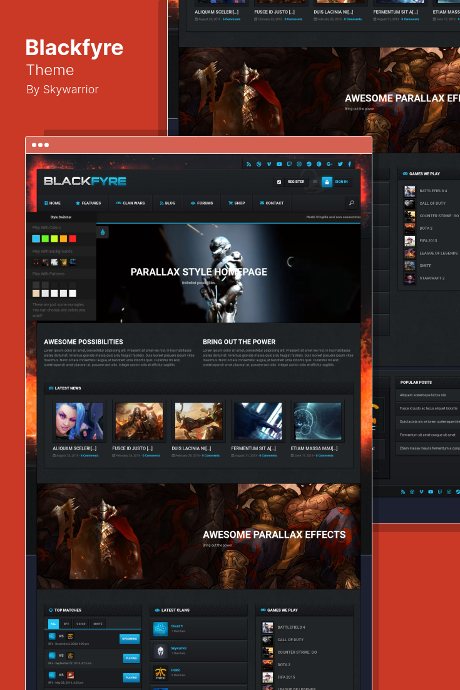Screen dimensions: 460x690
Task: Select the SMITE tab in Top Matches
Action: (98, 624)
